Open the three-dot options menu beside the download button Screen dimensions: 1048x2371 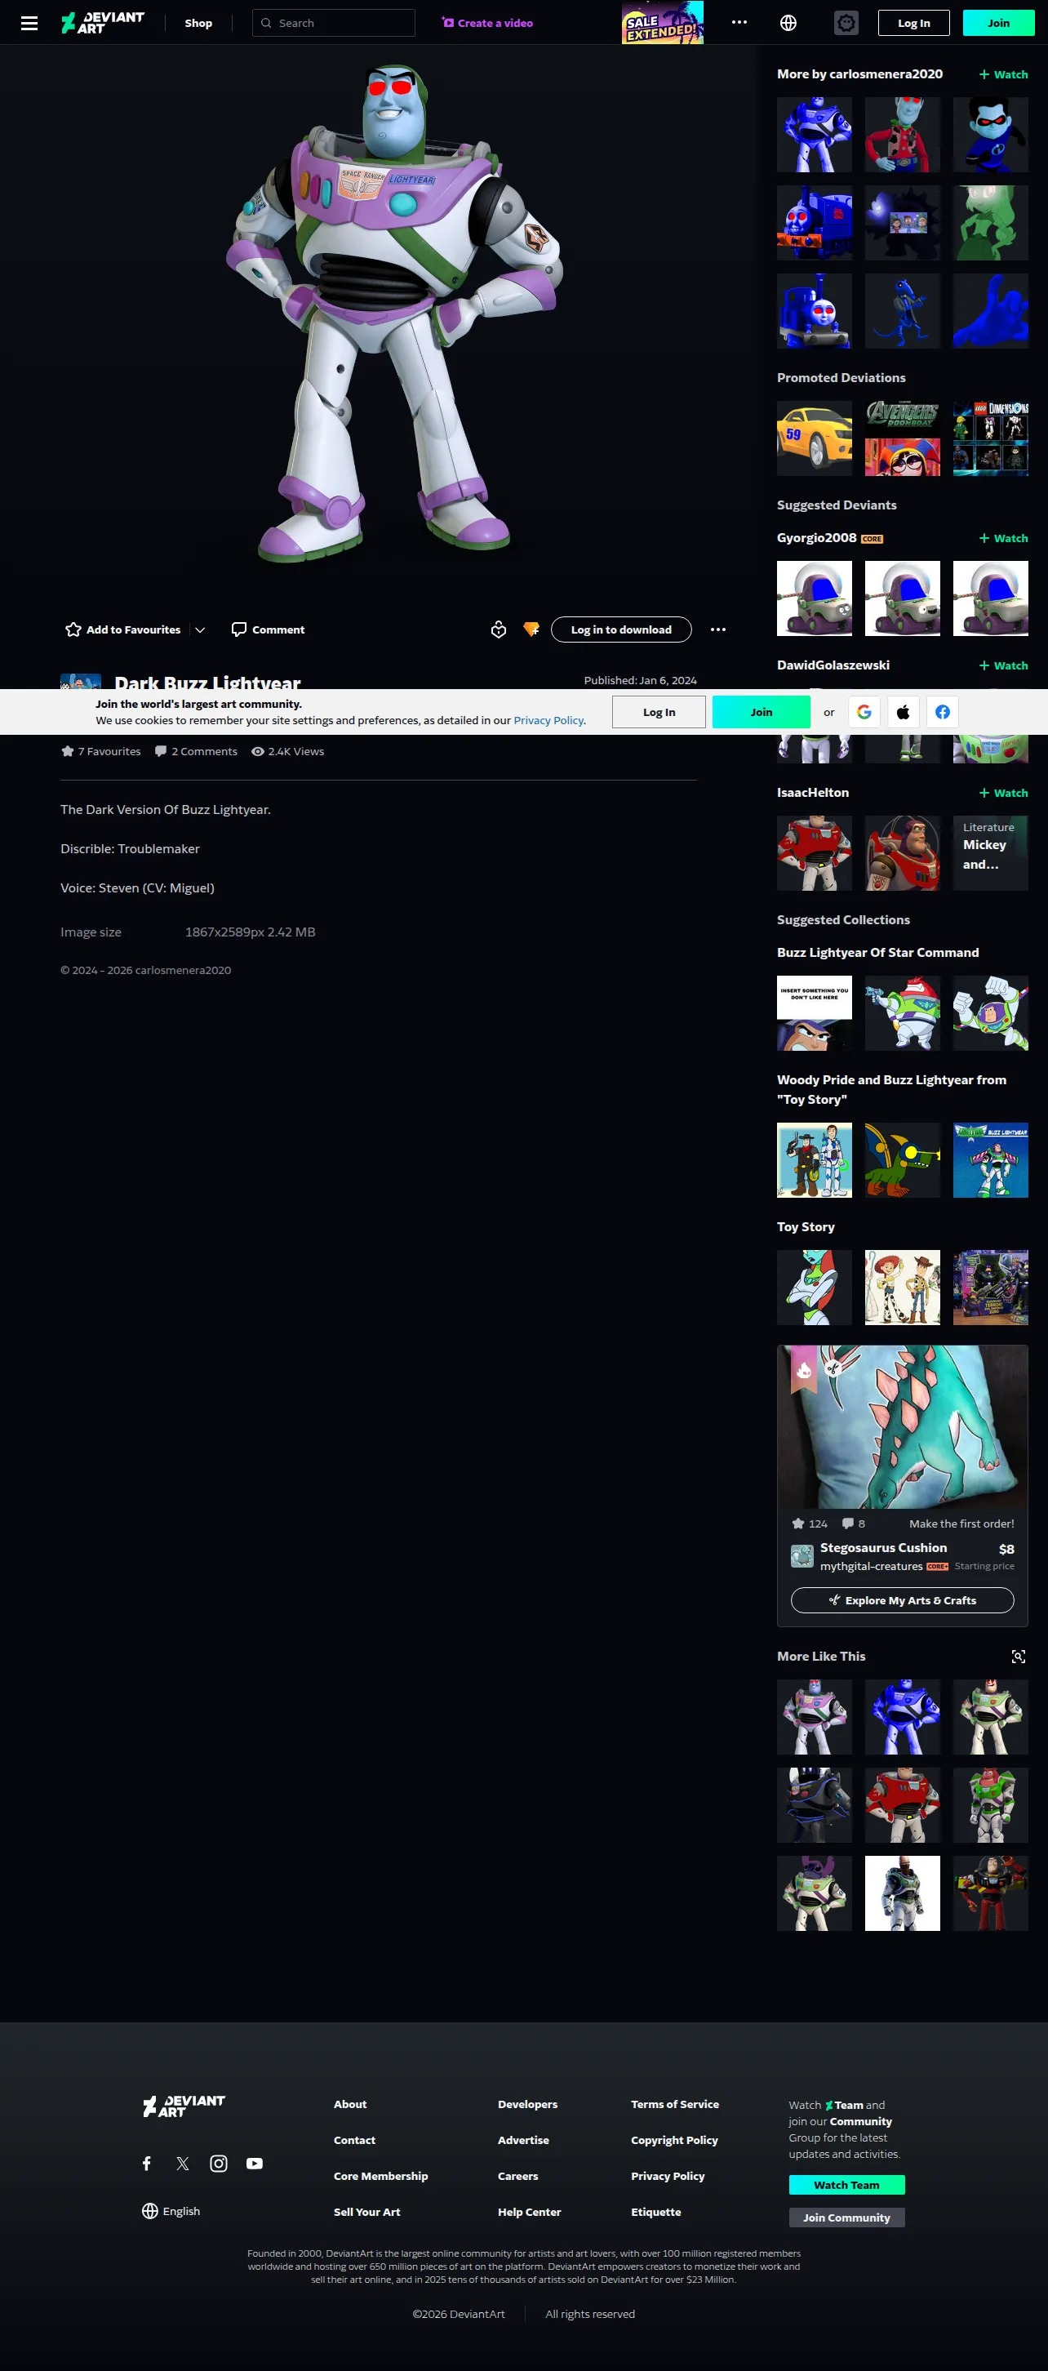(x=718, y=629)
